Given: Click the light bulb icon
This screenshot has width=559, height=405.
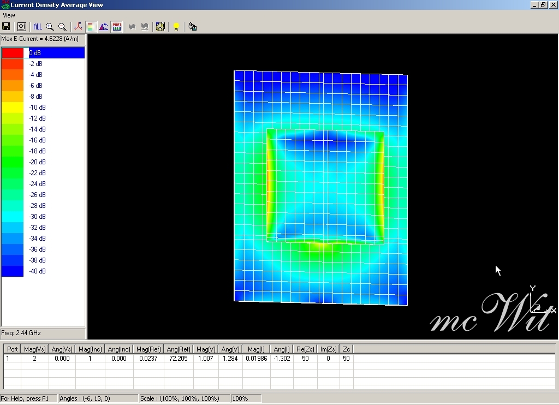Looking at the screenshot, I should pos(176,26).
